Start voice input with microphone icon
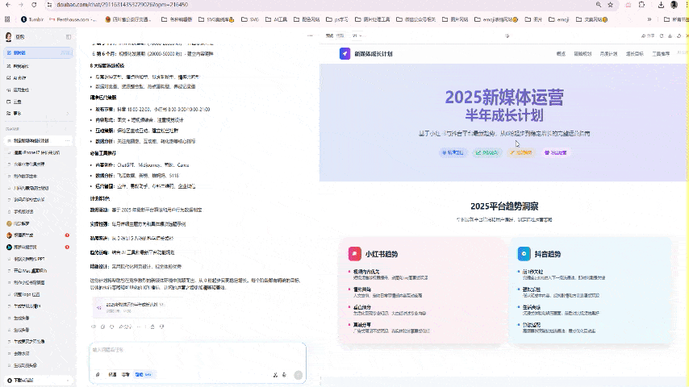The height and width of the screenshot is (387, 689). point(284,375)
